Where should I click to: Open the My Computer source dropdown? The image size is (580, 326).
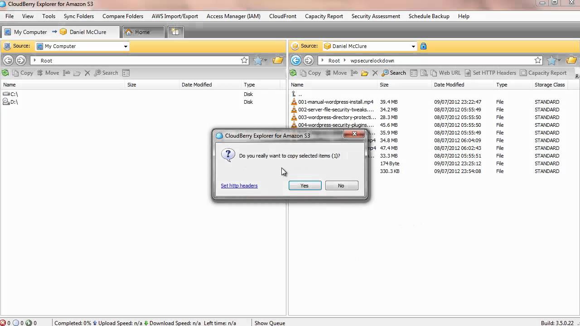(126, 46)
